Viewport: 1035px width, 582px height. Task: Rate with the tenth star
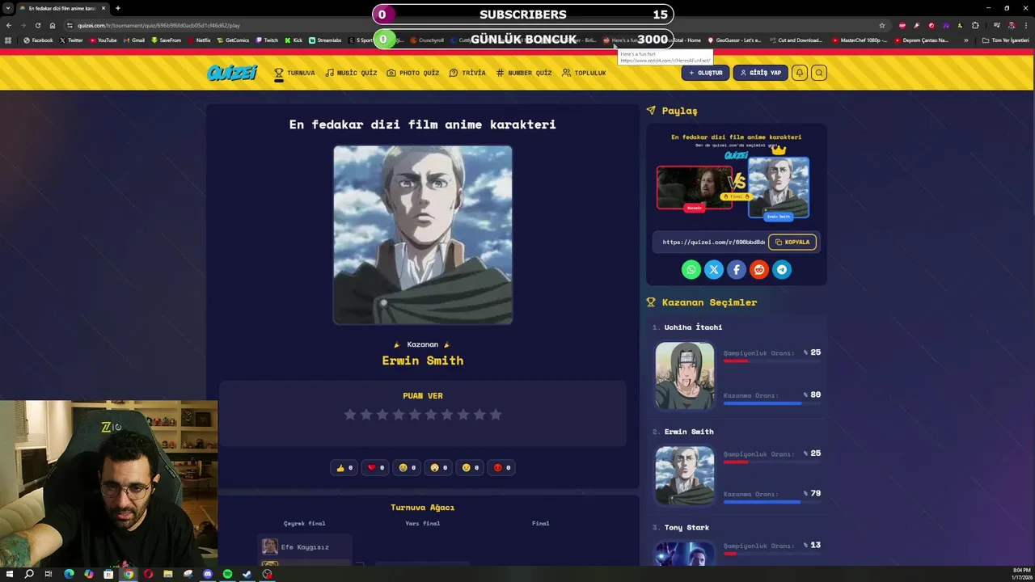pos(496,415)
